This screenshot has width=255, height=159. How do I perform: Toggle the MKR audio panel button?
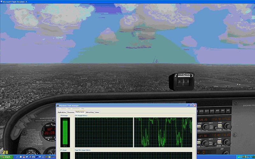[217, 111]
